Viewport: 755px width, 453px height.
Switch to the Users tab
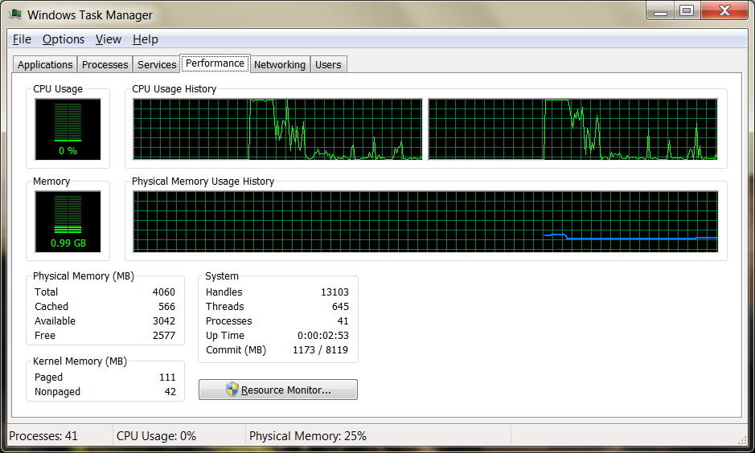(328, 64)
